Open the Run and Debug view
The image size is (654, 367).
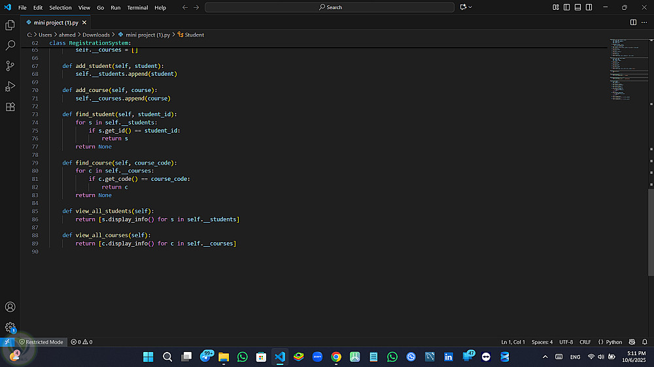coord(10,86)
